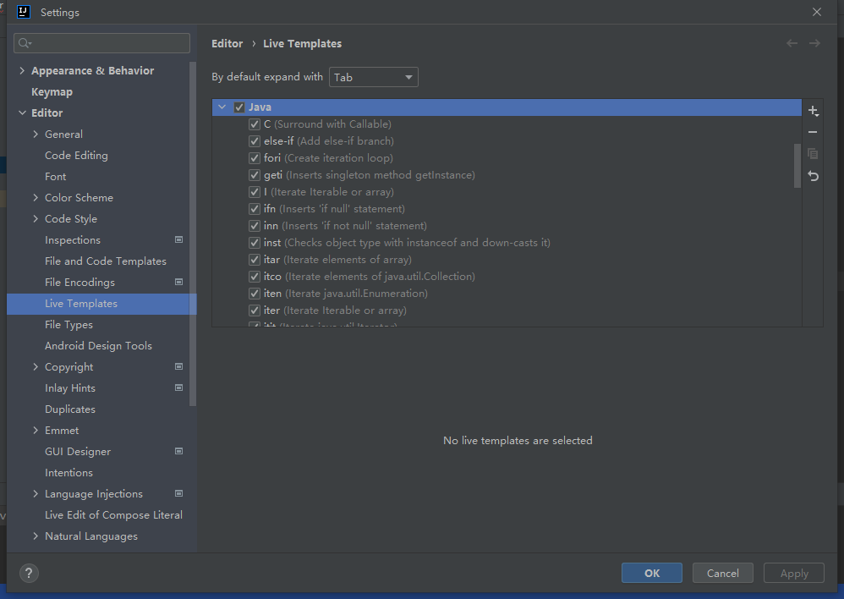Disable the inn template checkbox
844x599 pixels.
pos(255,226)
